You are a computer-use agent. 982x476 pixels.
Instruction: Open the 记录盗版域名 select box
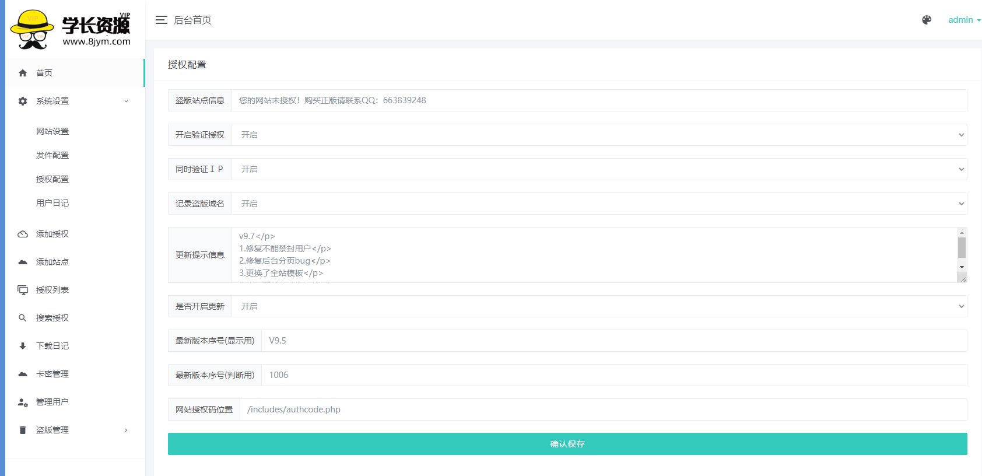(599, 204)
